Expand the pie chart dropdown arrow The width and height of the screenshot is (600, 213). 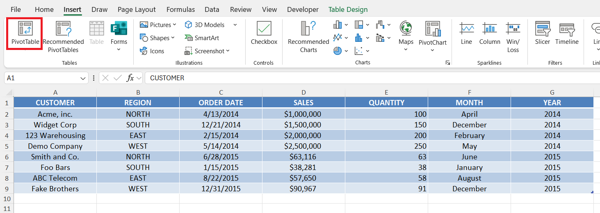(x=346, y=51)
